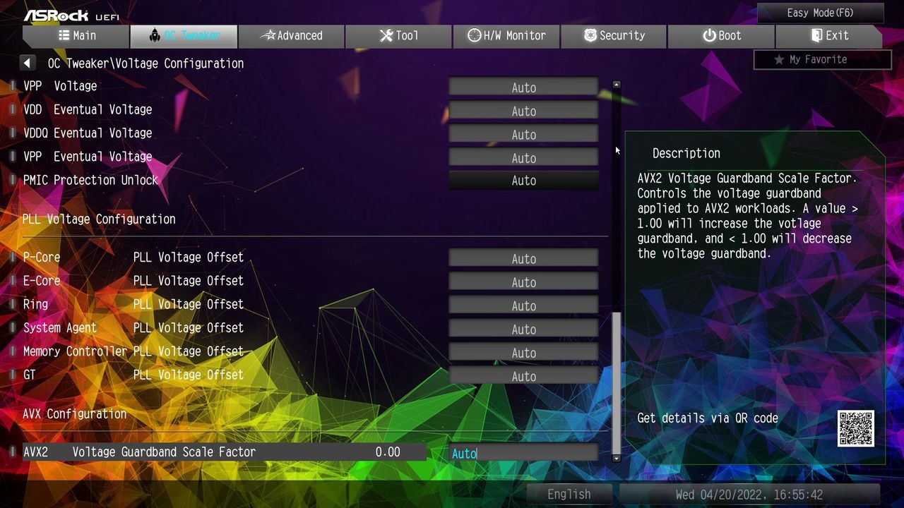Open VPP Voltage value dropdown
This screenshot has height=508, width=904.
tap(523, 87)
